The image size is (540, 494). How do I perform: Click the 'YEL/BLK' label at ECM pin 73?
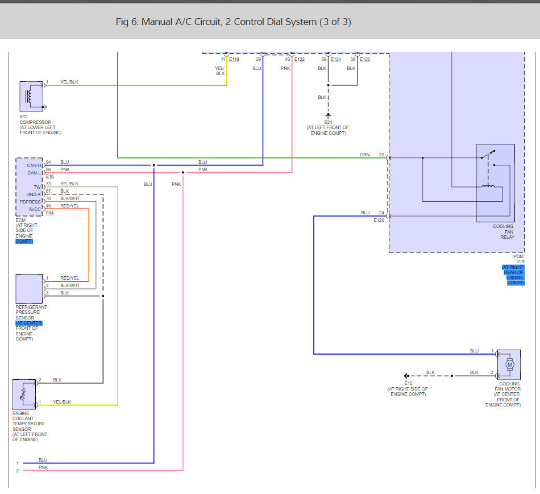[69, 184]
